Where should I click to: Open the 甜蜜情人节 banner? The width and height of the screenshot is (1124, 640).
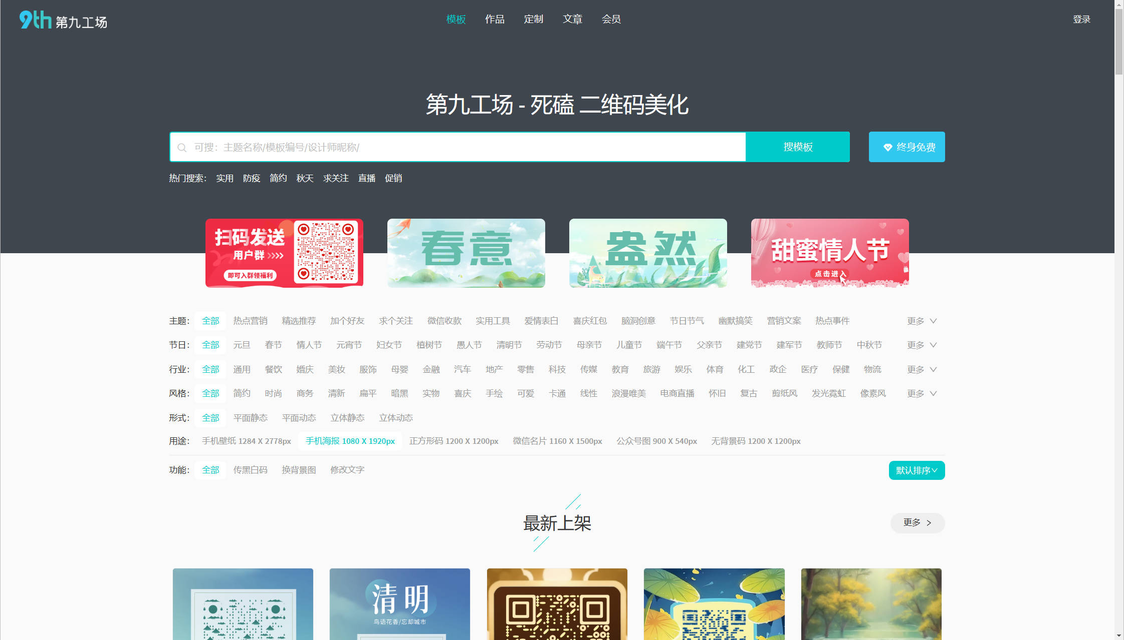pyautogui.click(x=829, y=253)
